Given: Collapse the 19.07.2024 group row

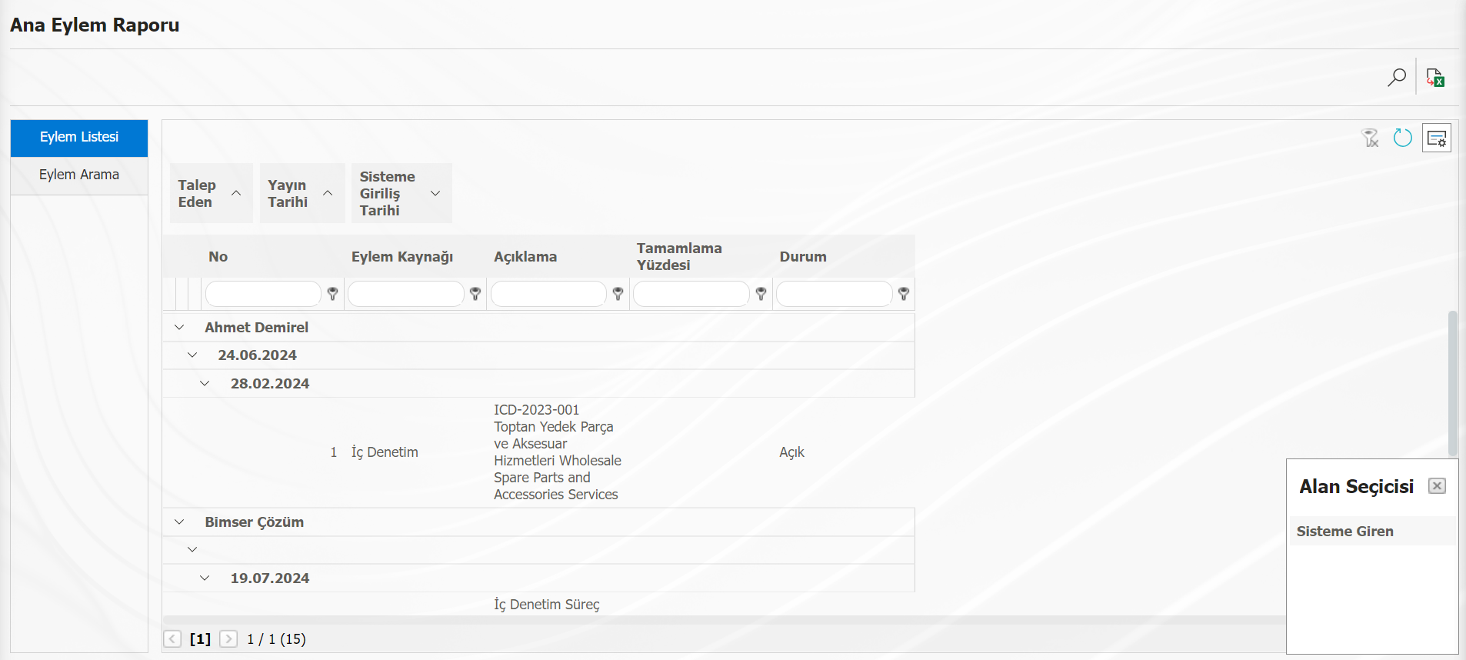Looking at the screenshot, I should (x=205, y=578).
